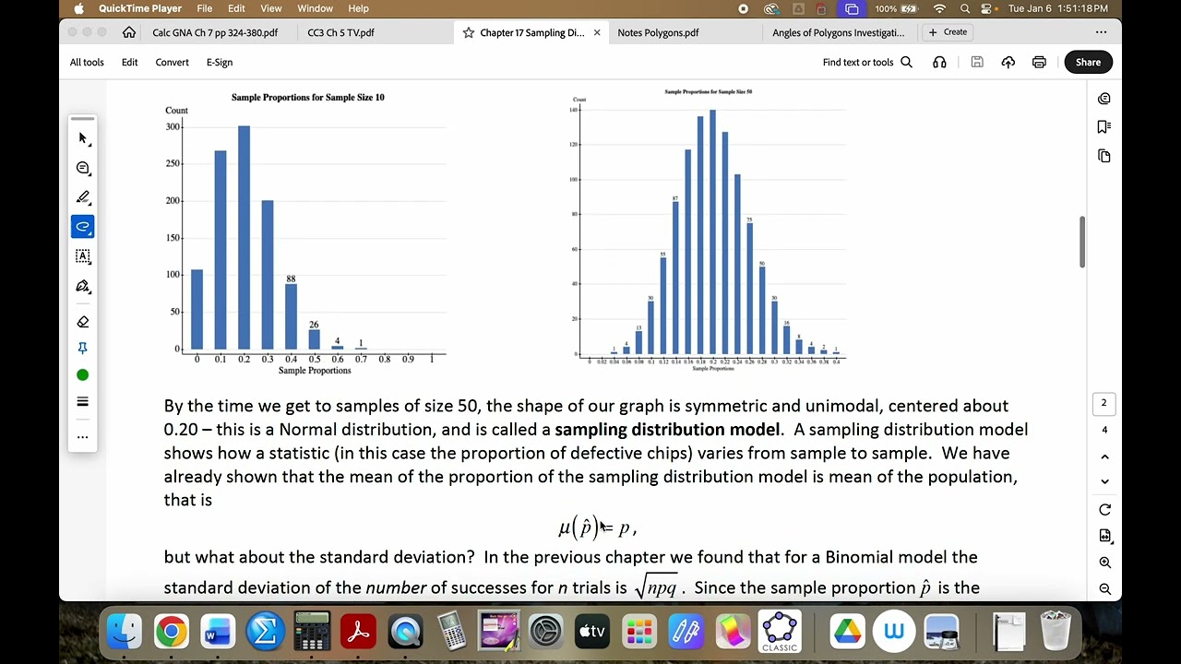Click the Create new button
The image size is (1181, 664).
[x=948, y=32]
